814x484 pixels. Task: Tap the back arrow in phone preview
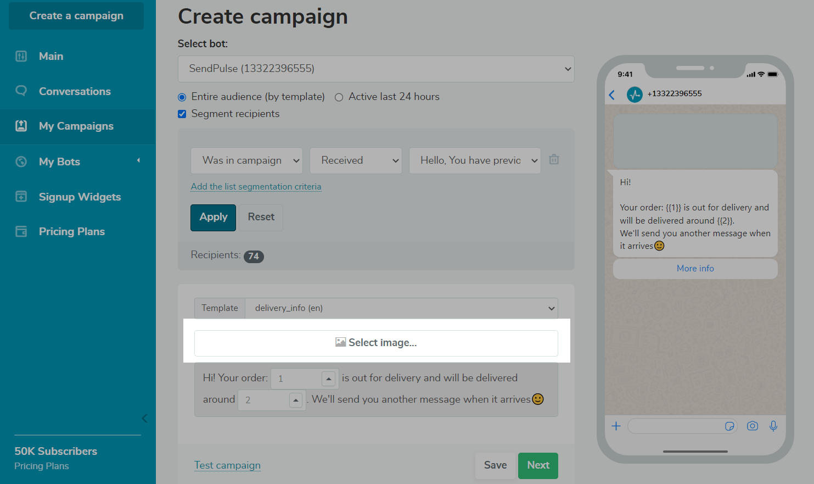click(612, 94)
